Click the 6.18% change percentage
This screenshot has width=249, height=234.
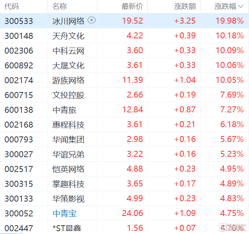[232, 124]
